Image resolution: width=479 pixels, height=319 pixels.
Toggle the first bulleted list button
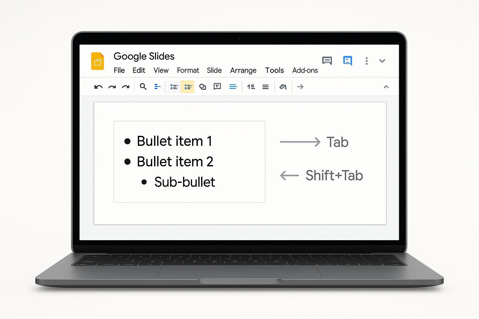coord(174,87)
